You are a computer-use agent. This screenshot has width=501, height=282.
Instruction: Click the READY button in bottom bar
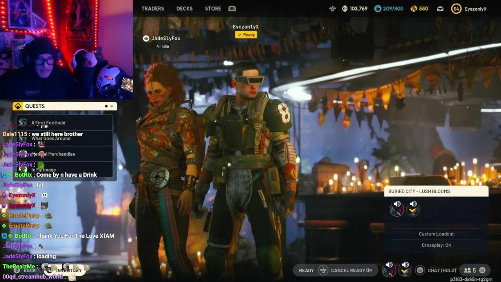pyautogui.click(x=306, y=270)
